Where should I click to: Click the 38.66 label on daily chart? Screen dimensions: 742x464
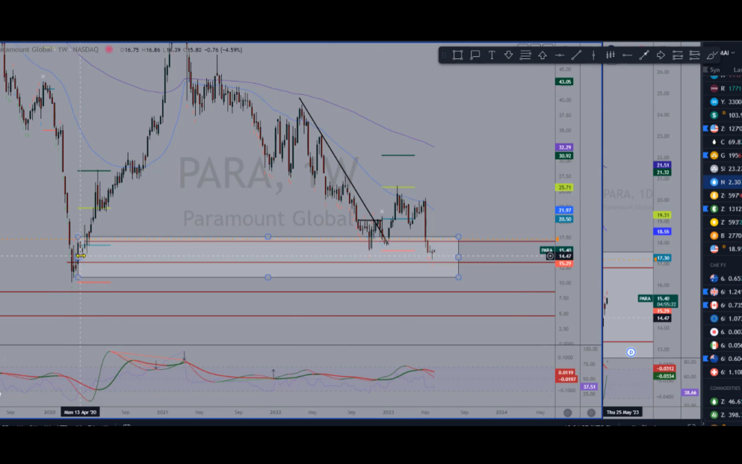coord(690,393)
